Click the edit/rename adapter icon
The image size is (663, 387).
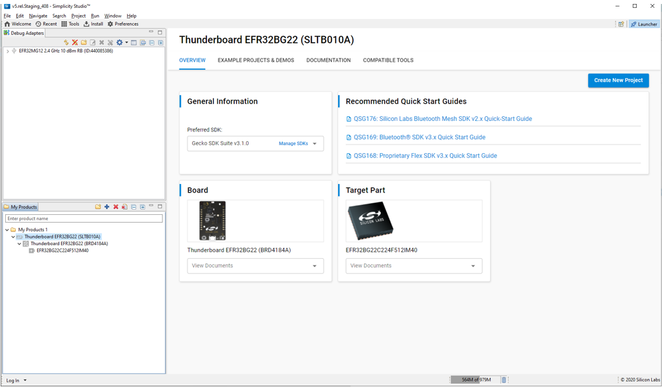pos(93,43)
